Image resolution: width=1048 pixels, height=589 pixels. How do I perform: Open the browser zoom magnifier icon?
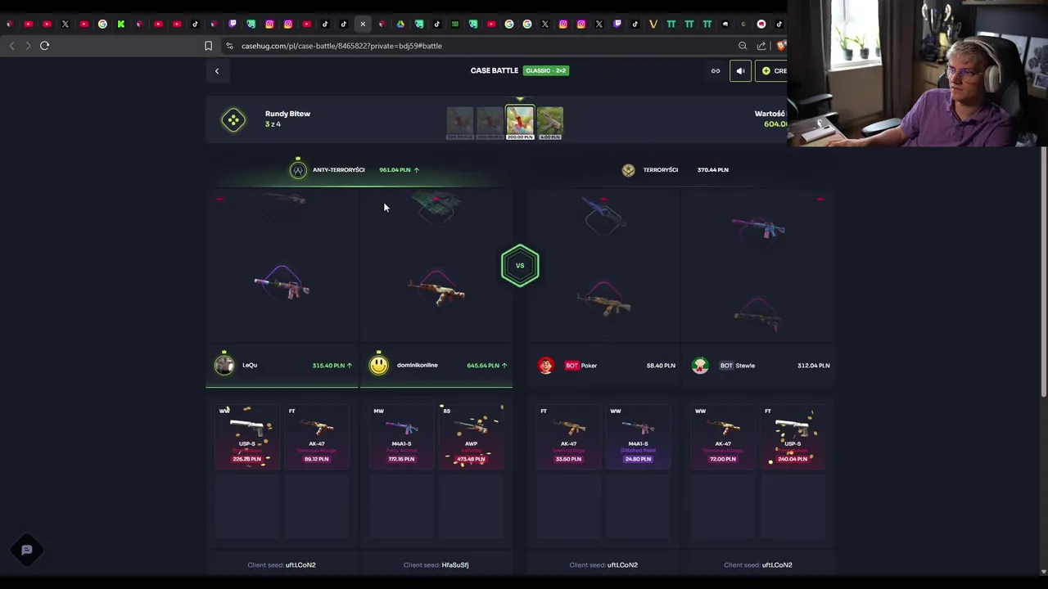pyautogui.click(x=743, y=46)
